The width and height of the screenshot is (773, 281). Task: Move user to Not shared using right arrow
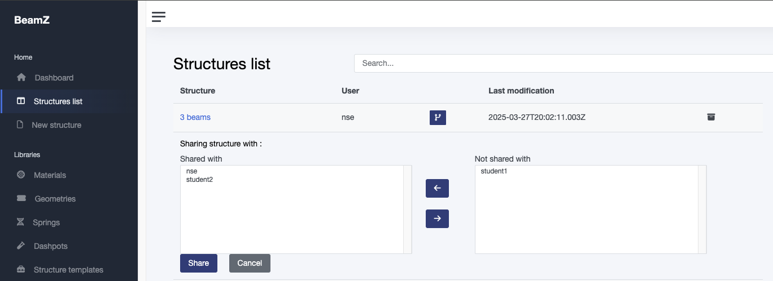click(x=437, y=218)
